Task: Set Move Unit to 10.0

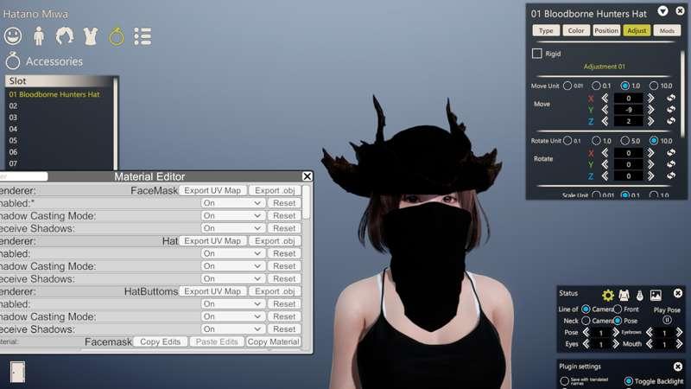Action: pyautogui.click(x=654, y=86)
